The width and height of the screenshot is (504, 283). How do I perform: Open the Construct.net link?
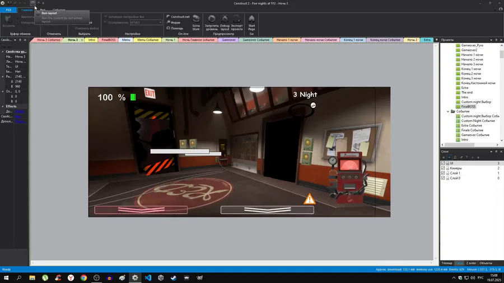178,17
